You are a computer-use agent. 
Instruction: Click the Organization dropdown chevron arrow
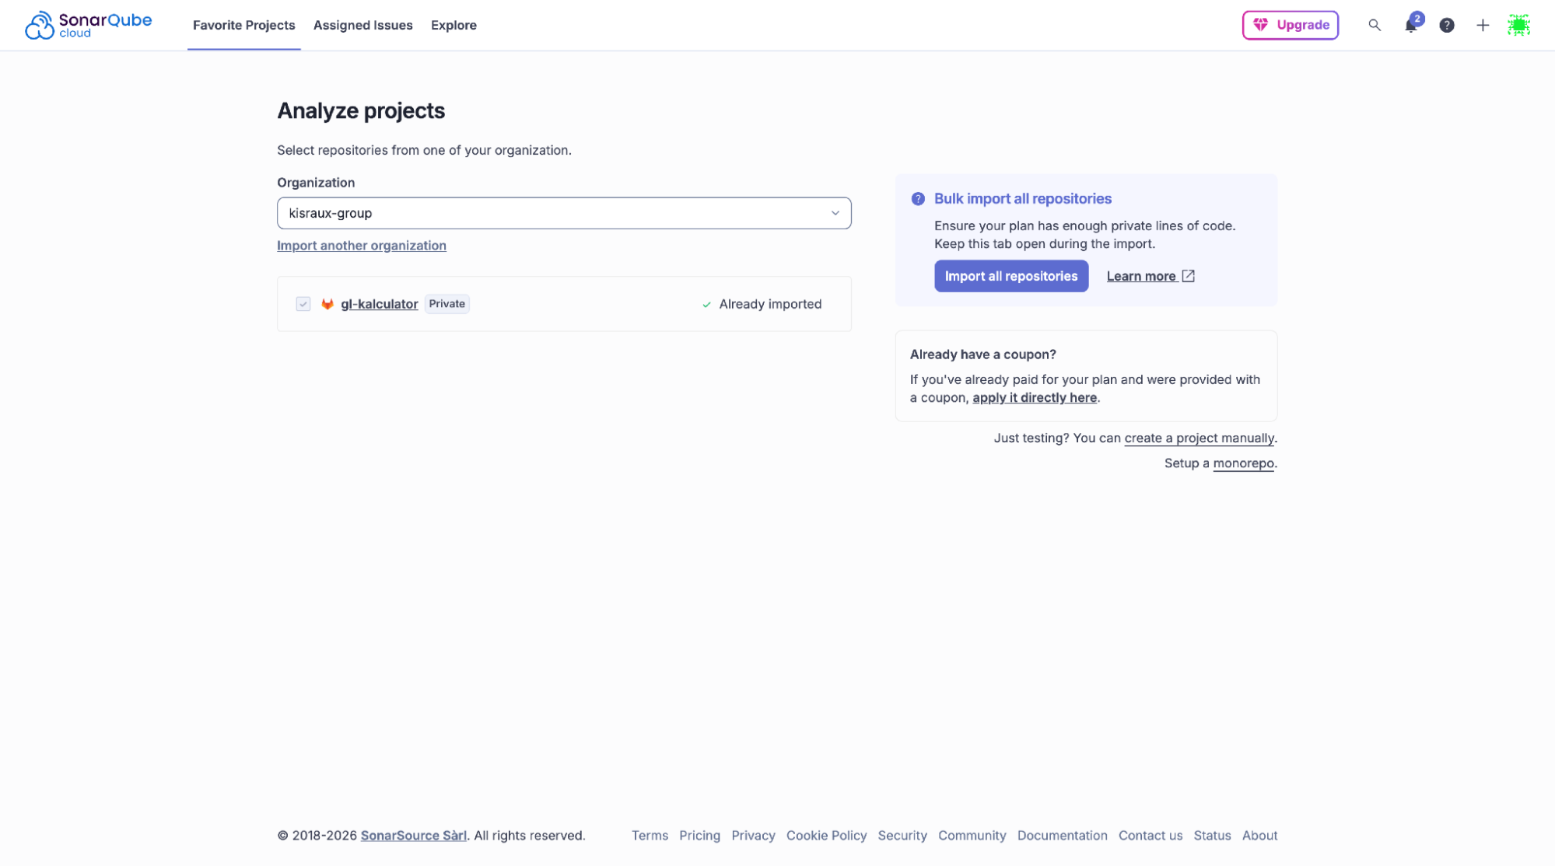coord(835,213)
